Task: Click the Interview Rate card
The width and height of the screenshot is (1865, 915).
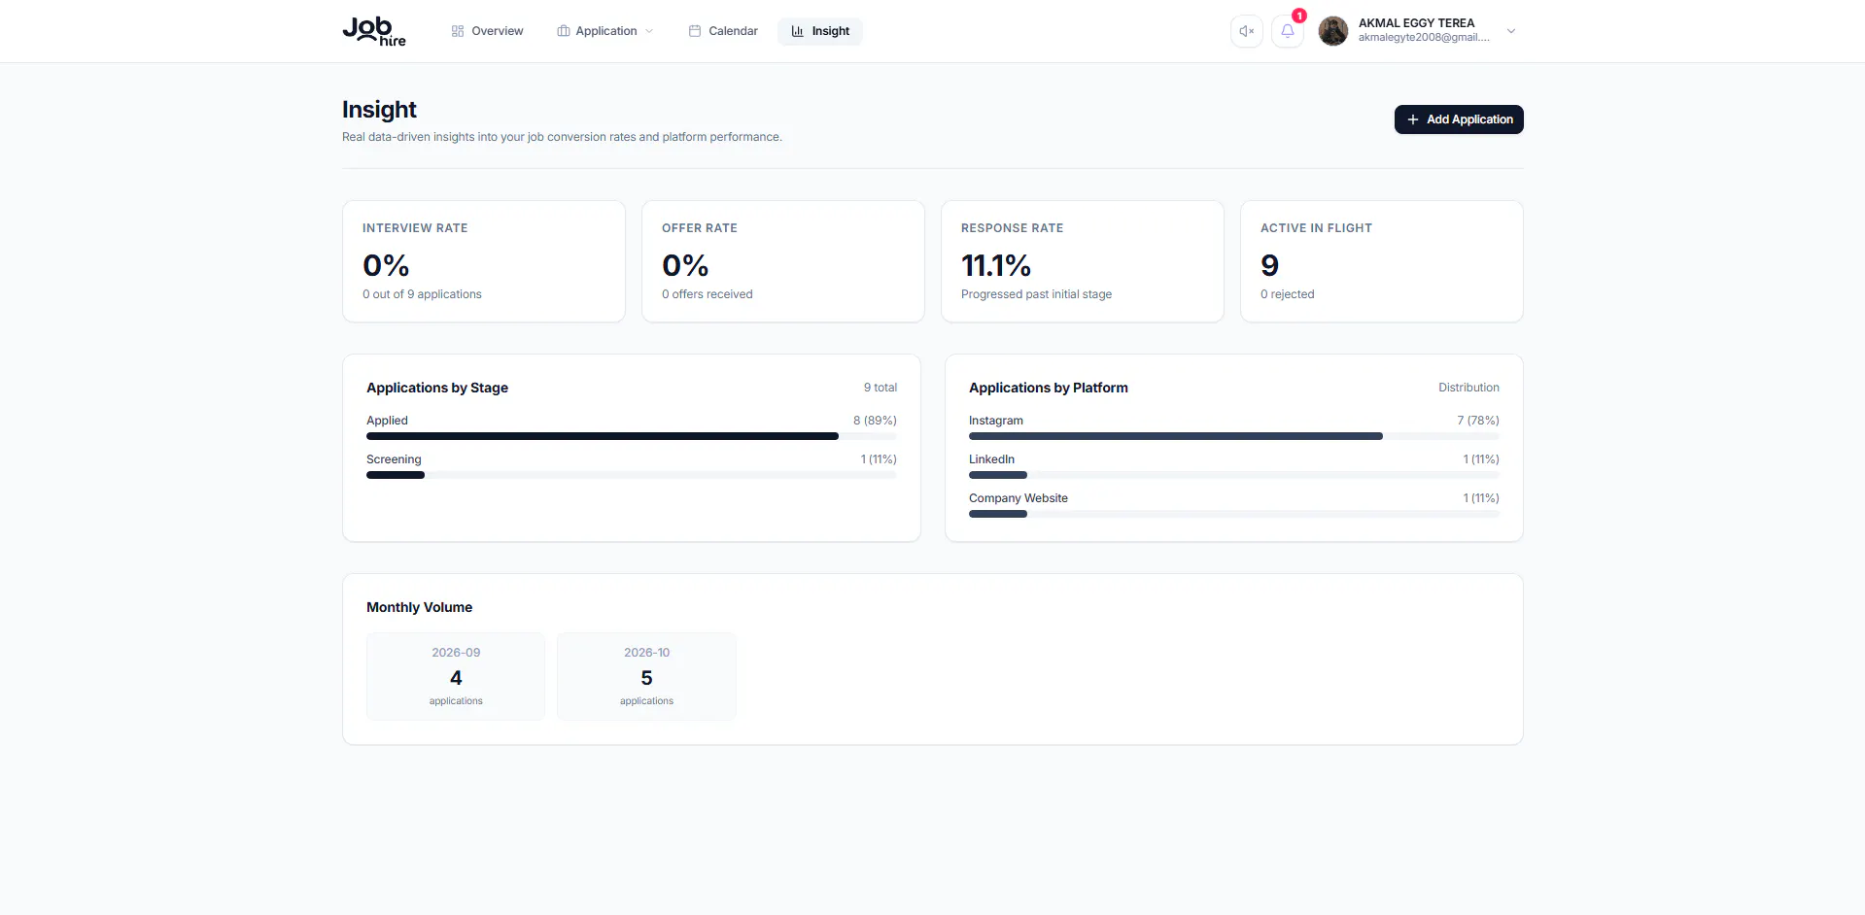Action: 484,261
